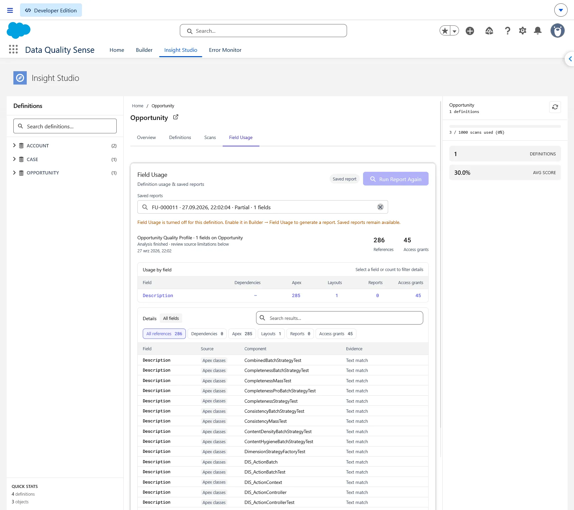
Task: Open the user avatar profile menu
Action: click(558, 31)
